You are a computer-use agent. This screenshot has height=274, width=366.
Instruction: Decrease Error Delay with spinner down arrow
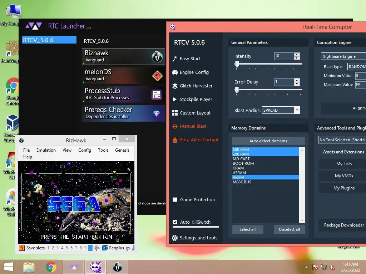pyautogui.click(x=297, y=83)
